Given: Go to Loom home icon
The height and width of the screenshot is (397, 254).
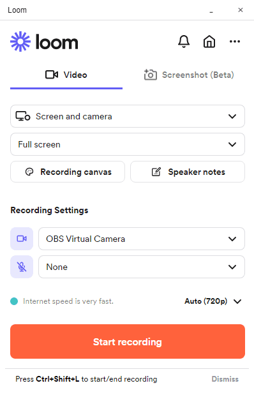Looking at the screenshot, I should click(x=209, y=41).
